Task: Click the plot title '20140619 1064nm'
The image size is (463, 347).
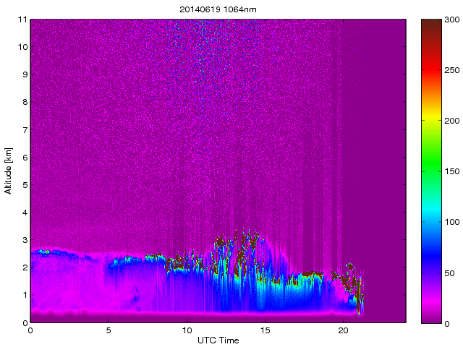Action: (x=218, y=9)
